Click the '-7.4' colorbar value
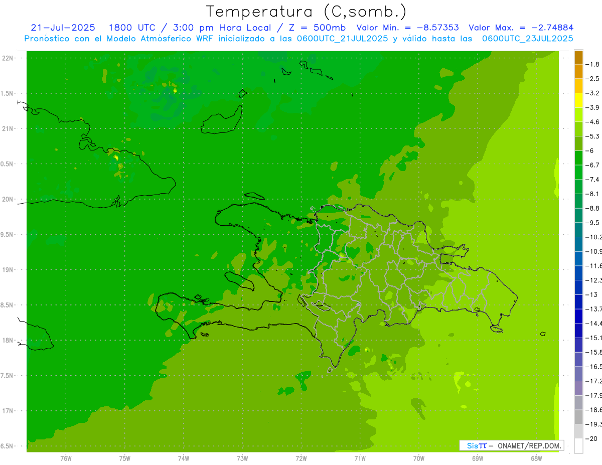 (592, 180)
